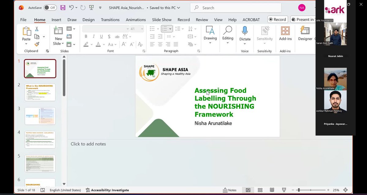Click the text highlight color swatch
The width and height of the screenshot is (367, 195).
pos(86,44)
